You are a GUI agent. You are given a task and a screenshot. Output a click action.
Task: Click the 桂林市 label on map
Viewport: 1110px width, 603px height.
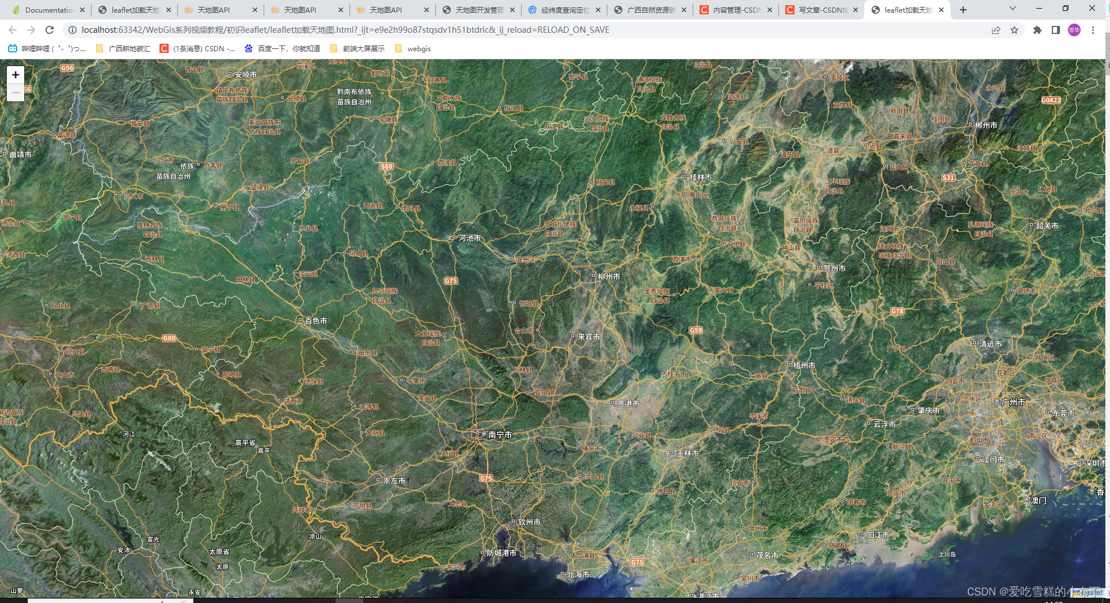coord(701,177)
